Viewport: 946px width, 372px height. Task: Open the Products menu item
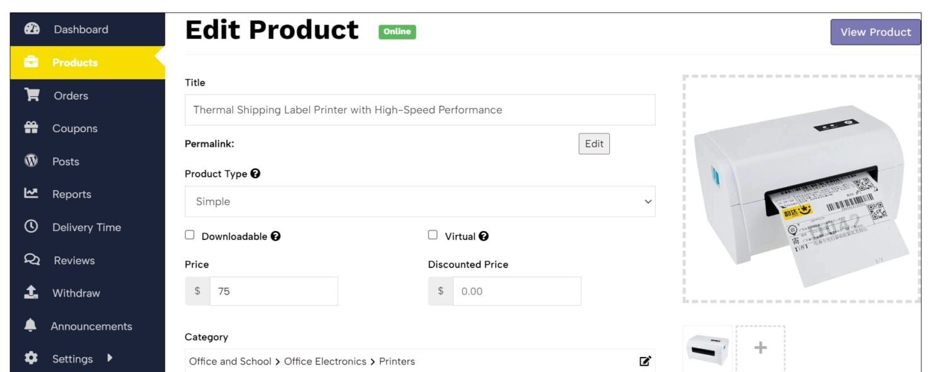(75, 62)
